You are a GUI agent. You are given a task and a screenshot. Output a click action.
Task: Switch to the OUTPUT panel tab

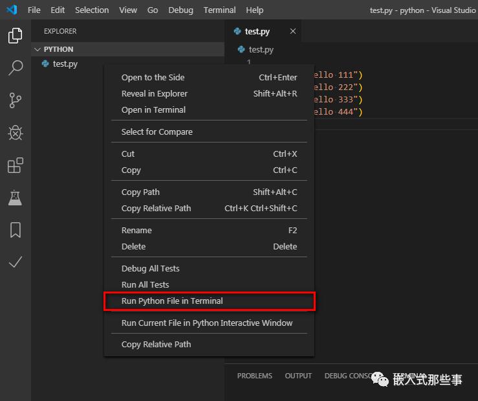298,376
